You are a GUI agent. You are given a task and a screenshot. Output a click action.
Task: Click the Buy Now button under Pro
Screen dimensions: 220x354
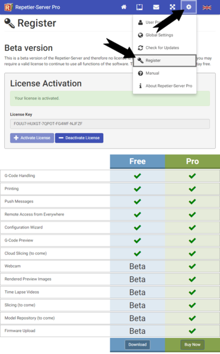point(192,345)
